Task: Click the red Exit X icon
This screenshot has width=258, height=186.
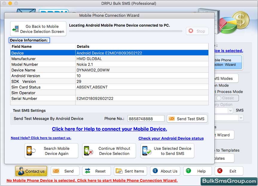Action: tap(220, 171)
